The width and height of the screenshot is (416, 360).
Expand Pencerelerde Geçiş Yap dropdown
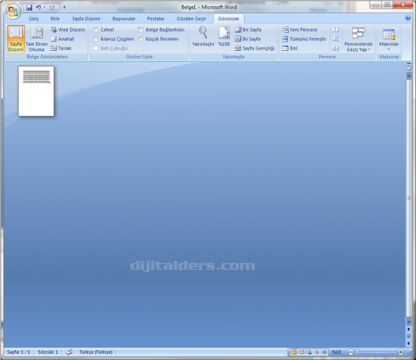coord(358,39)
